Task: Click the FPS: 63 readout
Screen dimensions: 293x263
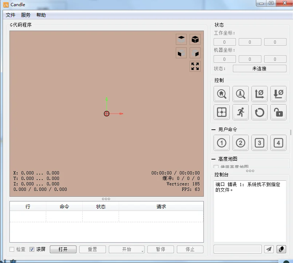Action: [x=191, y=189]
